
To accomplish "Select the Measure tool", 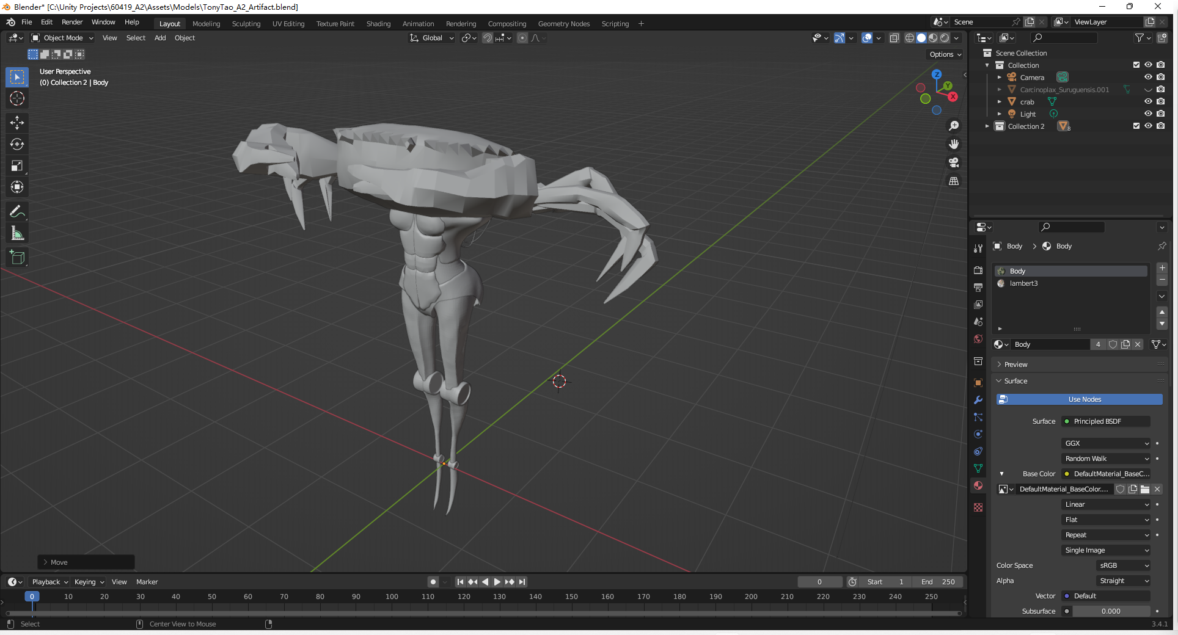I will (x=17, y=233).
